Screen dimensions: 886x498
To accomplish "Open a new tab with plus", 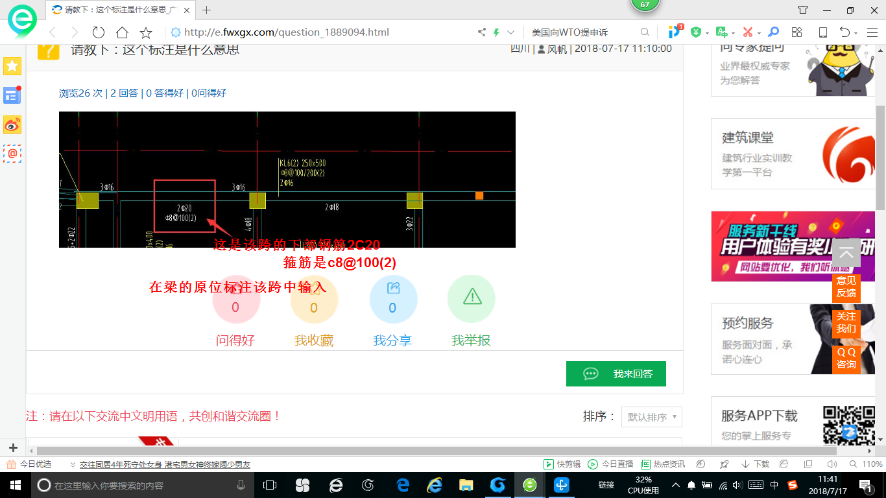I will pos(207,10).
